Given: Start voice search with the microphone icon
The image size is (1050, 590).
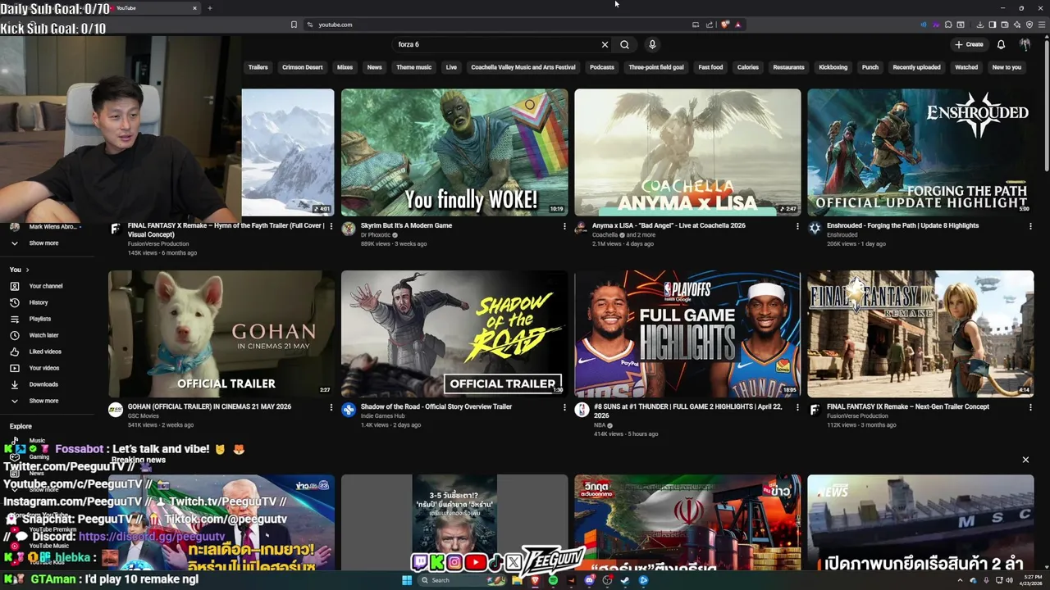Looking at the screenshot, I should point(652,44).
